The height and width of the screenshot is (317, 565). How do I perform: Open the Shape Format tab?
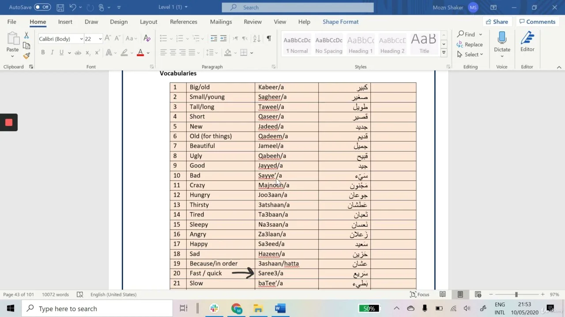[340, 22]
